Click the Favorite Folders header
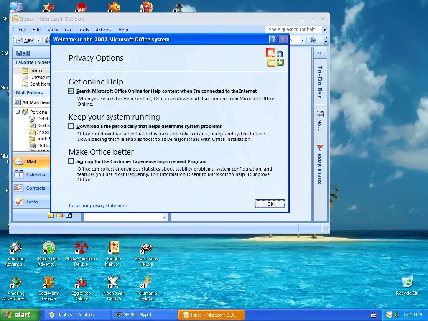 (x=32, y=62)
